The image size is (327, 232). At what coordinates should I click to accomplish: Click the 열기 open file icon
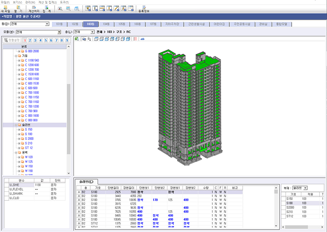pos(18,7)
